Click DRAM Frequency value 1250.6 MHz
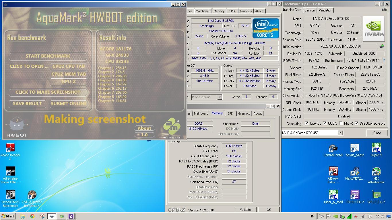 (234, 146)
